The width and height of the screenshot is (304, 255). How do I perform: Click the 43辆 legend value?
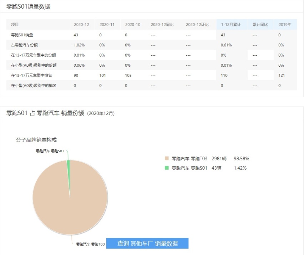coord(216,168)
